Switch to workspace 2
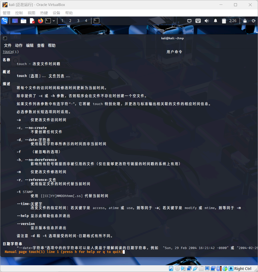Image resolution: width=258 pixels, height=272 pixels. [70, 21]
